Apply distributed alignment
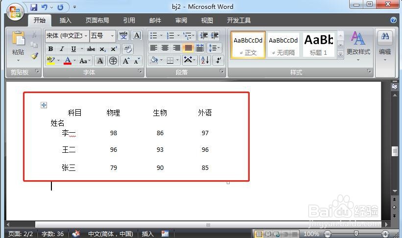402x238 pixels. (200, 48)
